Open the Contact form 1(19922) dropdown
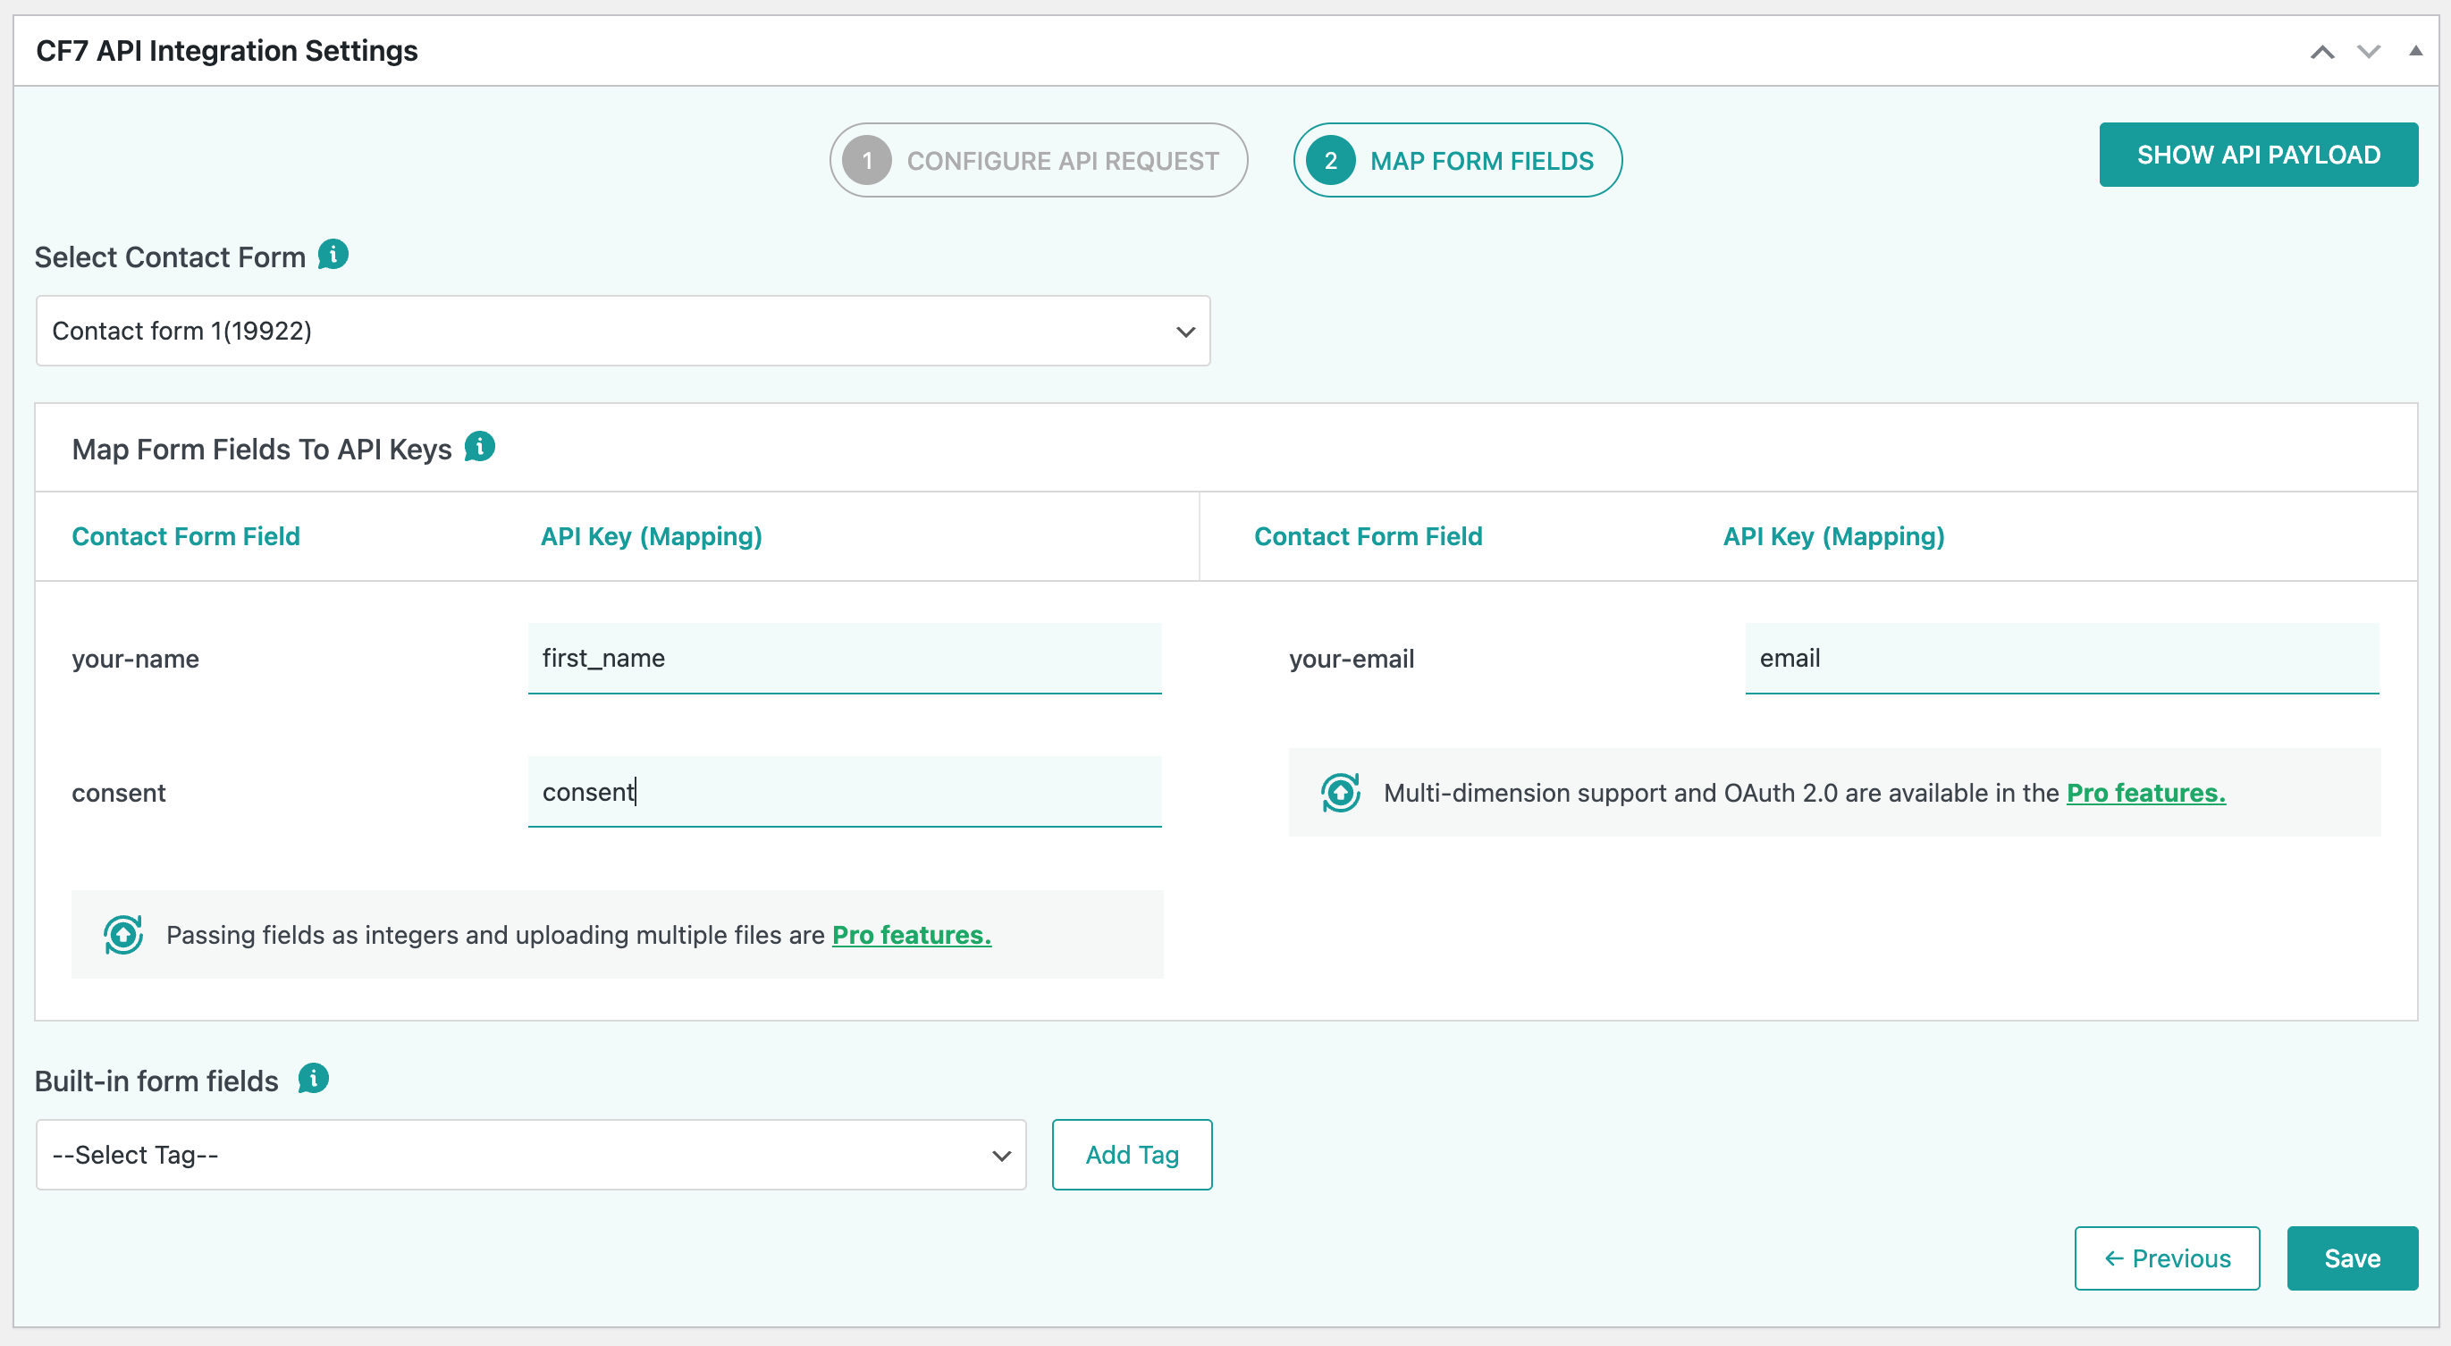The image size is (2451, 1346). click(622, 331)
